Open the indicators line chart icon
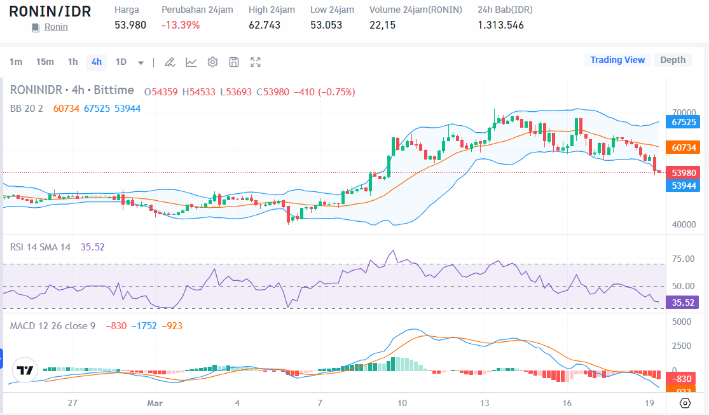Image resolution: width=709 pixels, height=415 pixels. coord(191,62)
